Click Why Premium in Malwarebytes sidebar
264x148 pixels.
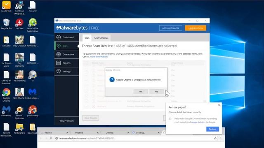67,121
